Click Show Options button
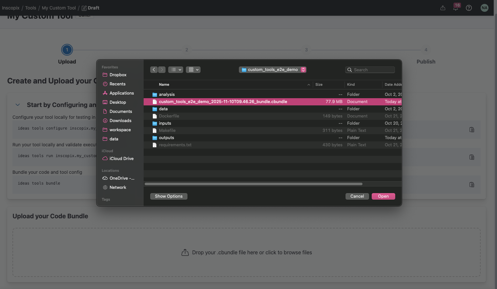Image resolution: width=497 pixels, height=289 pixels. click(x=169, y=196)
